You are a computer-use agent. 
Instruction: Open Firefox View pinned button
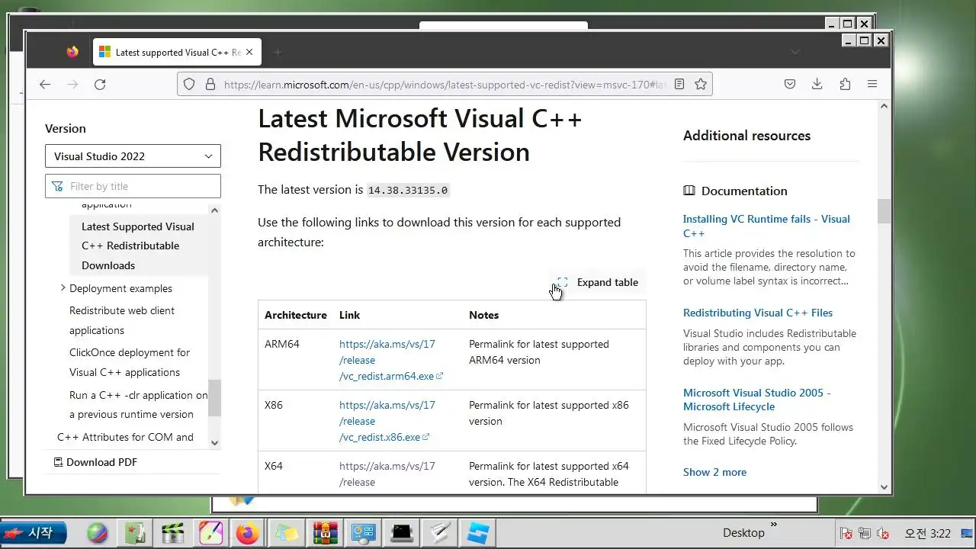click(x=72, y=52)
